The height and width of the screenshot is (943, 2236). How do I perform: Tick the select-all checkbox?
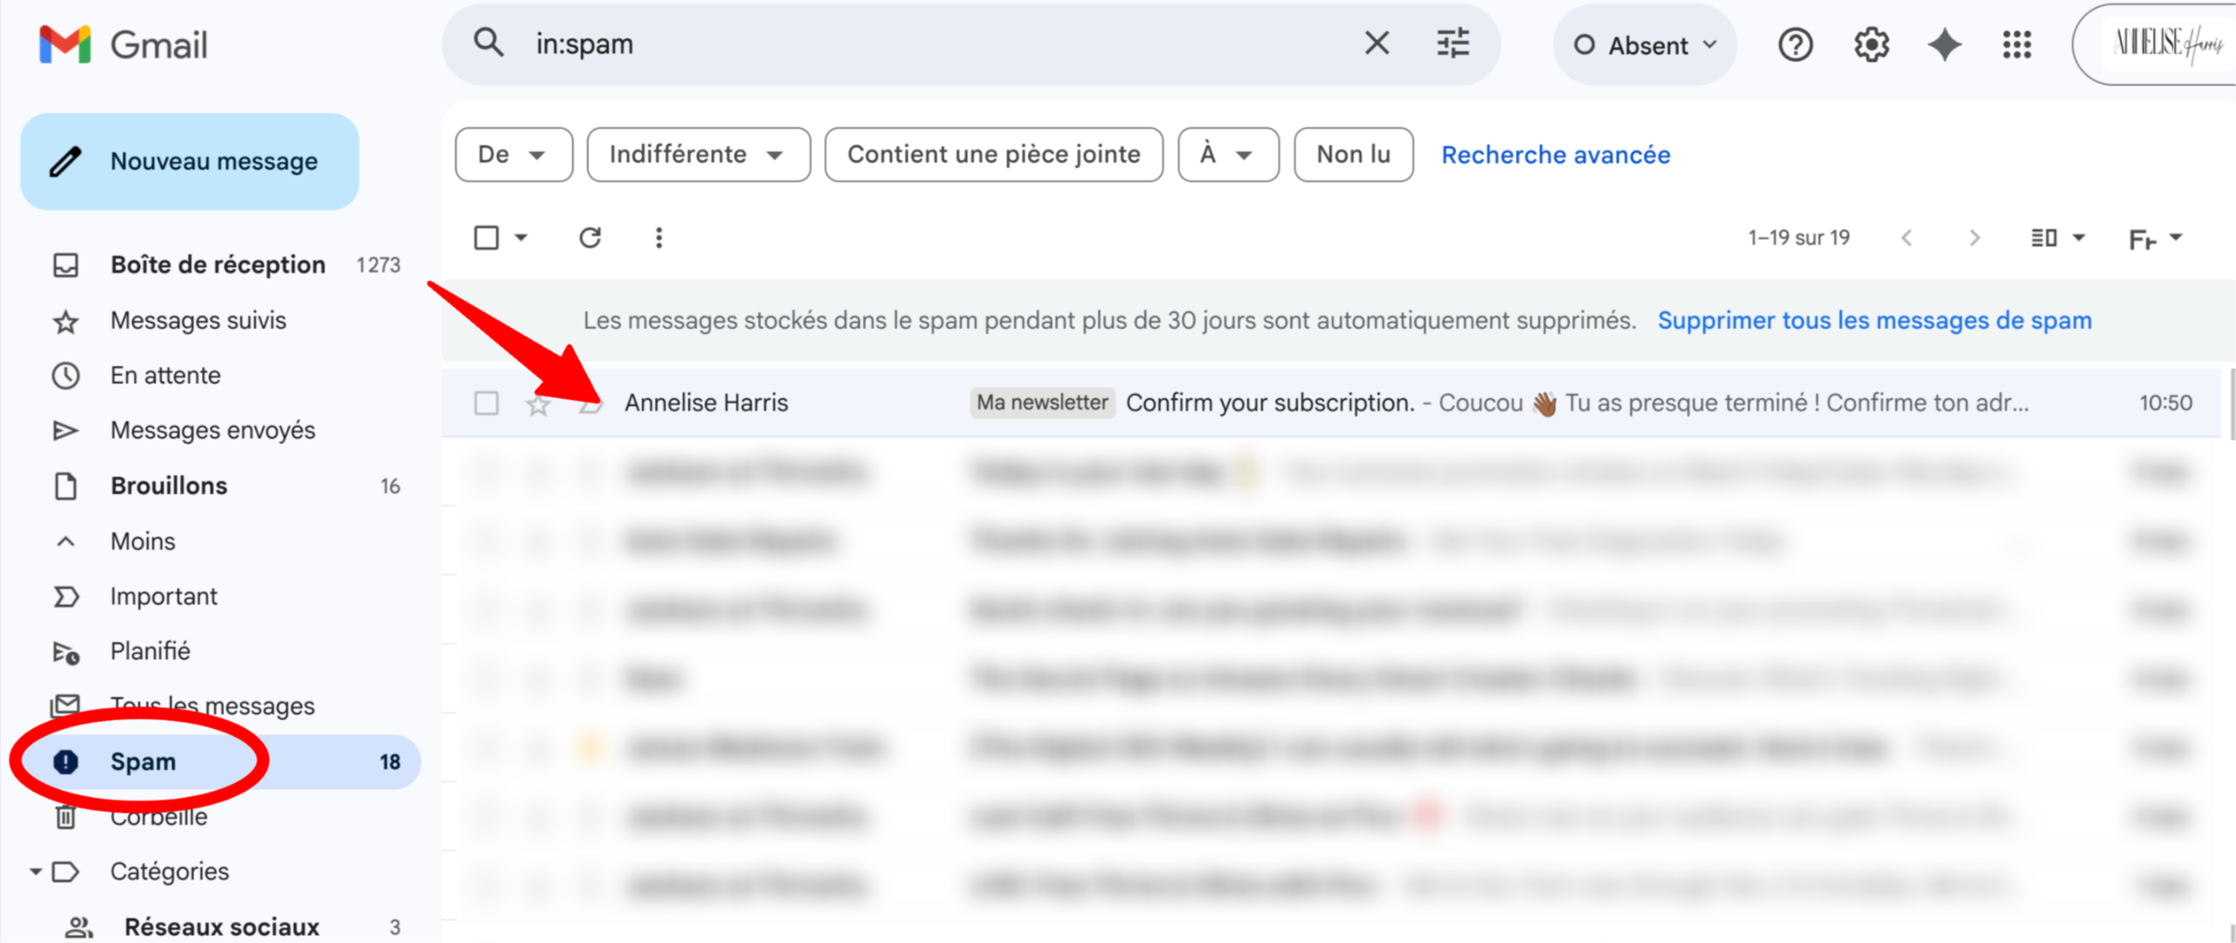click(487, 237)
